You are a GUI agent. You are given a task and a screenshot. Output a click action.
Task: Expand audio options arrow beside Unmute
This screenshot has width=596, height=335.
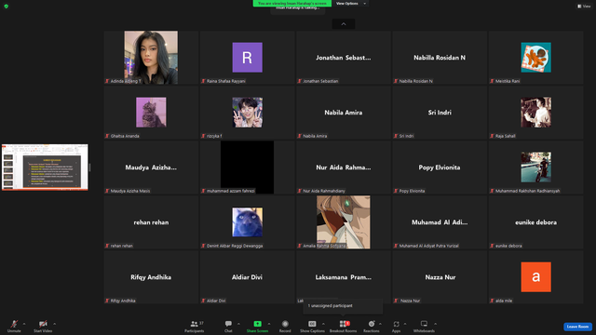(x=24, y=324)
